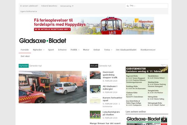The width and height of the screenshot is (187, 125).
Task: Select the Forside tab
Action: click(x=25, y=50)
